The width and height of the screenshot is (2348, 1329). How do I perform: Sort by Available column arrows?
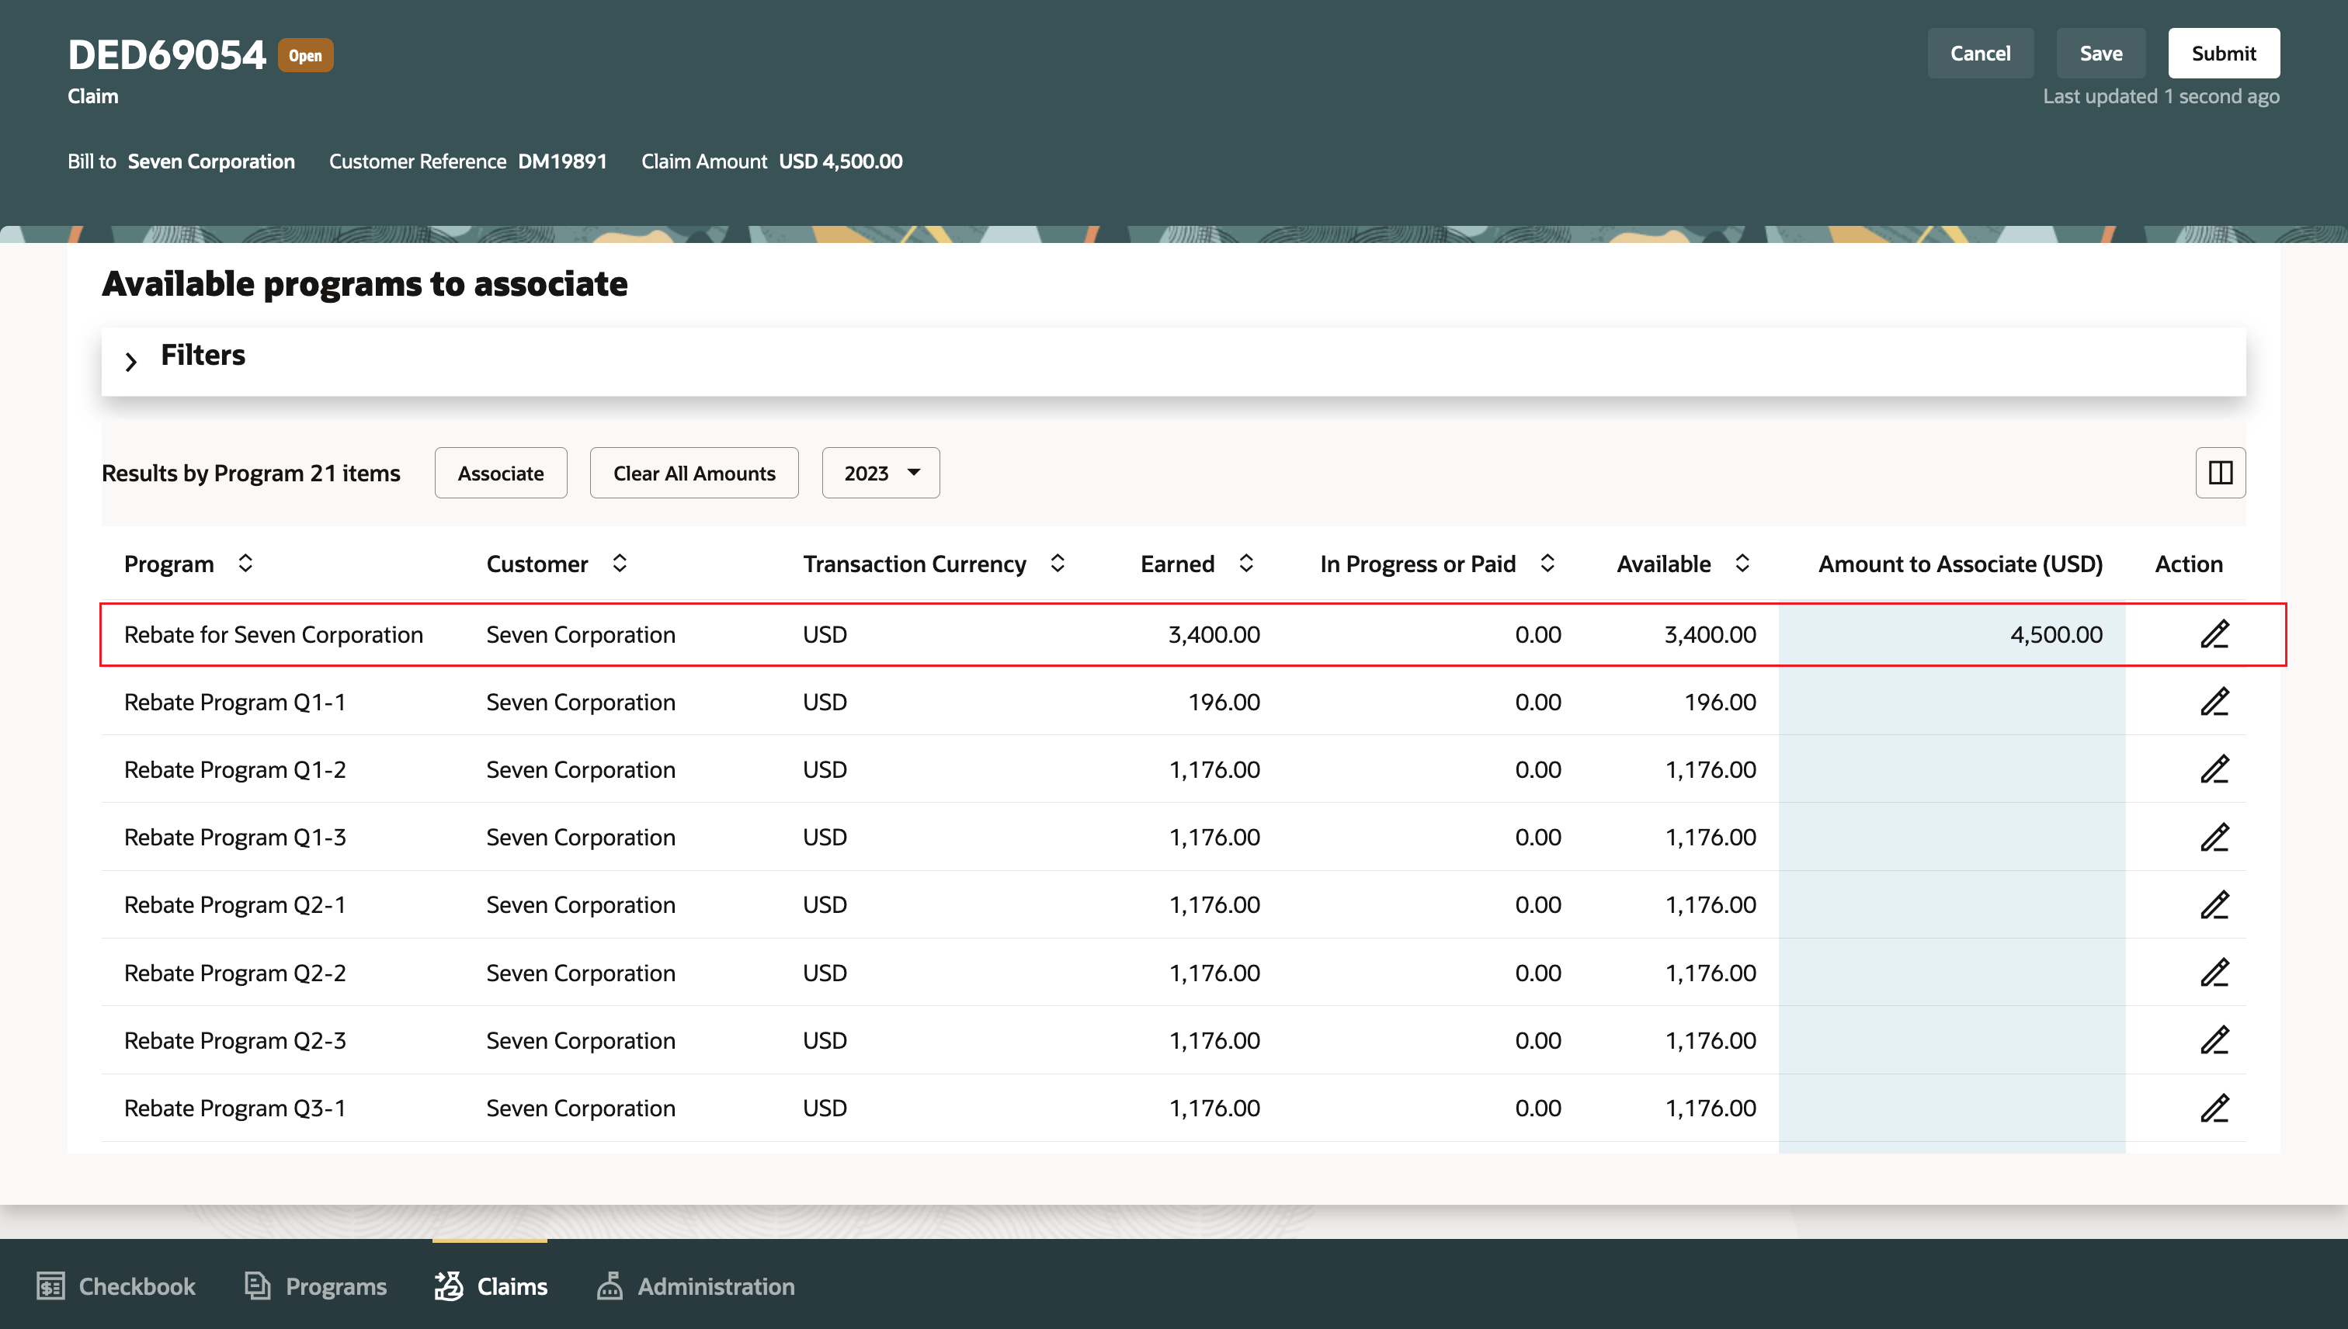pyautogui.click(x=1741, y=563)
